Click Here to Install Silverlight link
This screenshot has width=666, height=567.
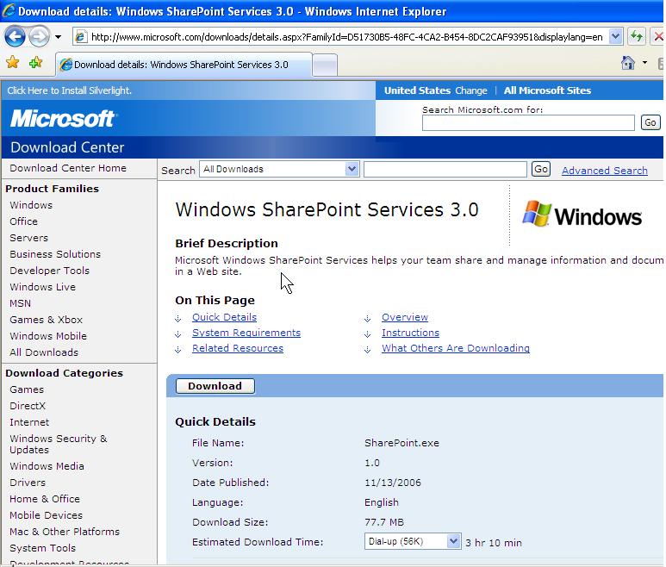(x=69, y=90)
